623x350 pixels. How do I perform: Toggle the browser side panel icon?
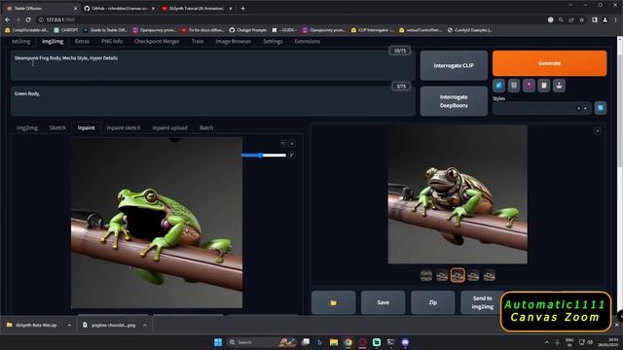point(595,19)
